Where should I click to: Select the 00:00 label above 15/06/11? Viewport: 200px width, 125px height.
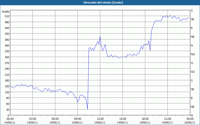[190, 119]
